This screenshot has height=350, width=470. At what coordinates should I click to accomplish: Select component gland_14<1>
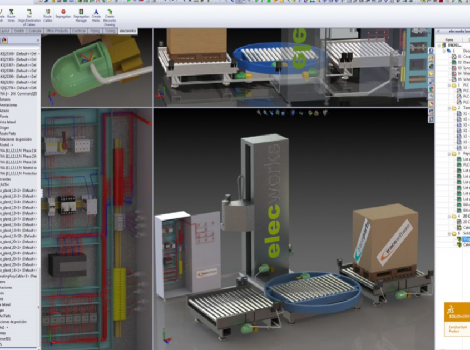(x=18, y=271)
